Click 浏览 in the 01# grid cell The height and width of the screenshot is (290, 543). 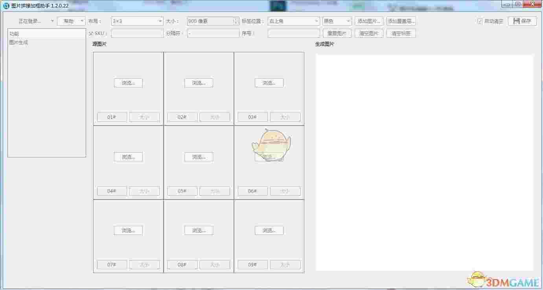click(x=128, y=83)
